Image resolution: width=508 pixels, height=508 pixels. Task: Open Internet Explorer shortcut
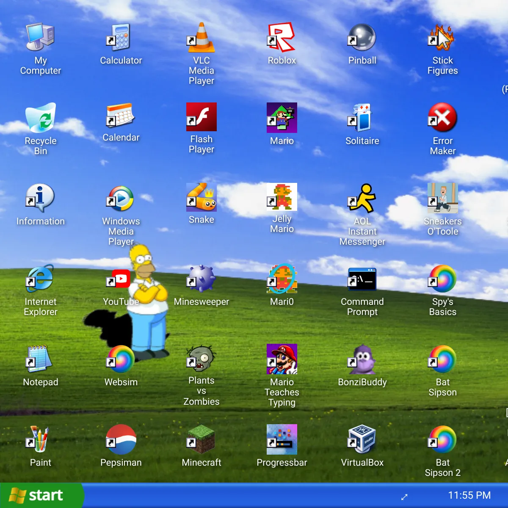click(41, 279)
